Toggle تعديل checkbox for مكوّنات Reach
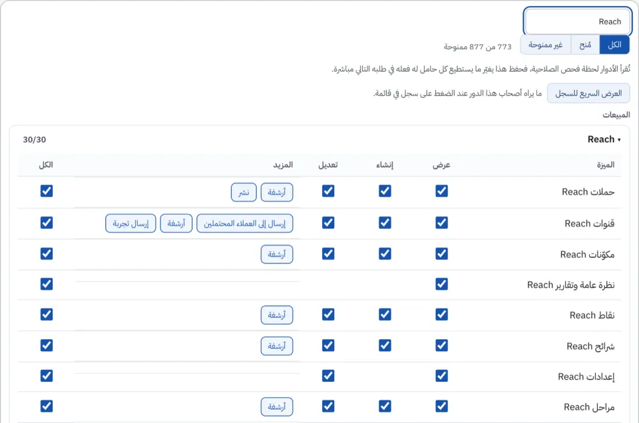 [328, 253]
